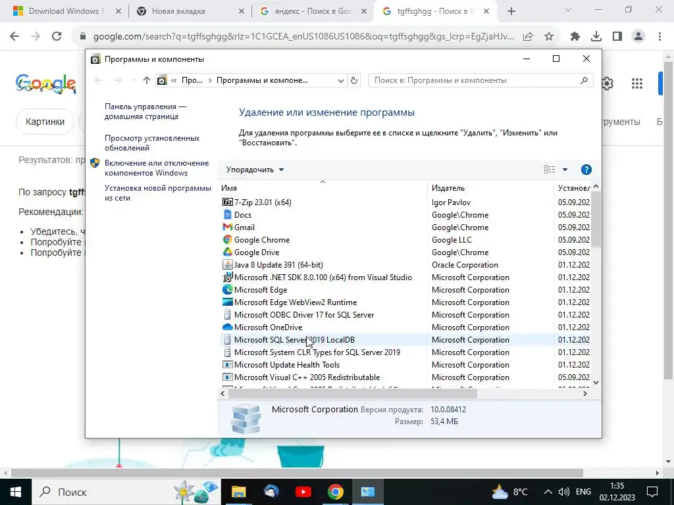Image resolution: width=674 pixels, height=505 pixels.
Task: Select Microsoft SQL Server 2019 LocalDB row
Action: tap(405, 340)
